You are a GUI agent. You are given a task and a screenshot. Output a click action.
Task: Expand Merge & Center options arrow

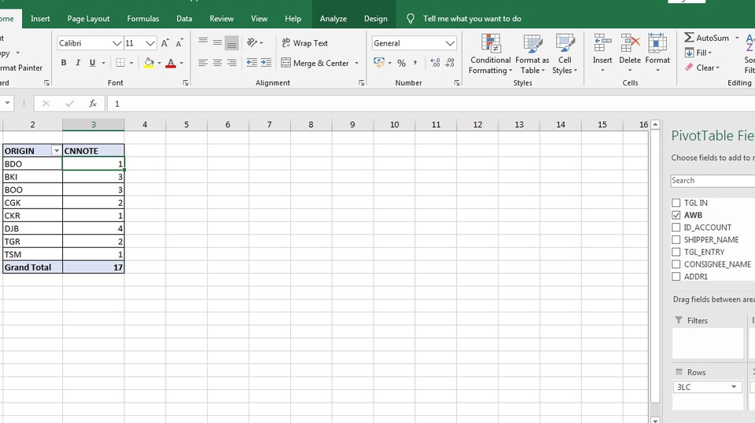tap(357, 63)
